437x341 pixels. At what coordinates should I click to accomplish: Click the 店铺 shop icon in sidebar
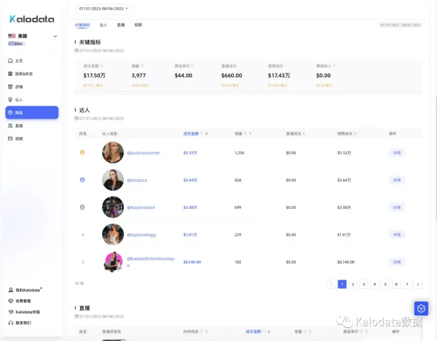click(11, 87)
